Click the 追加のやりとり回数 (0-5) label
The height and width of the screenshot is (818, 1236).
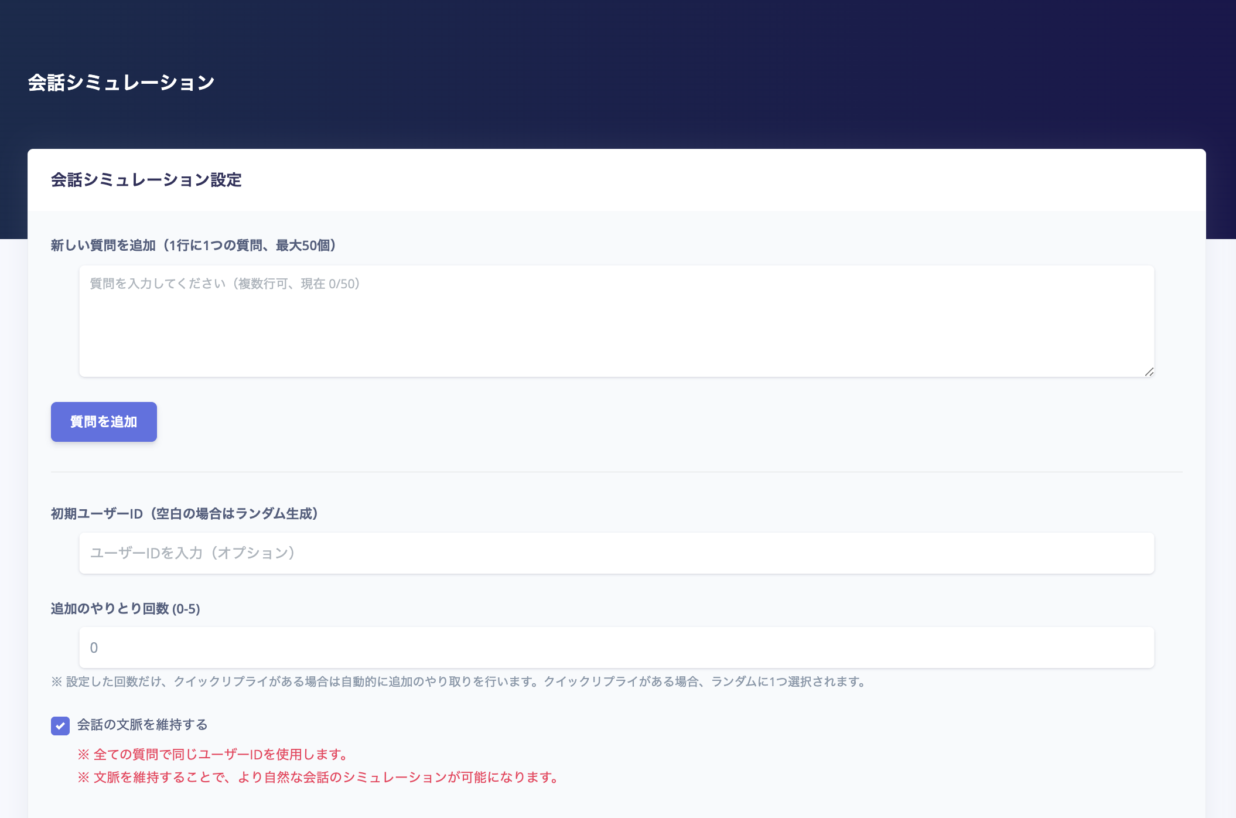(x=125, y=609)
